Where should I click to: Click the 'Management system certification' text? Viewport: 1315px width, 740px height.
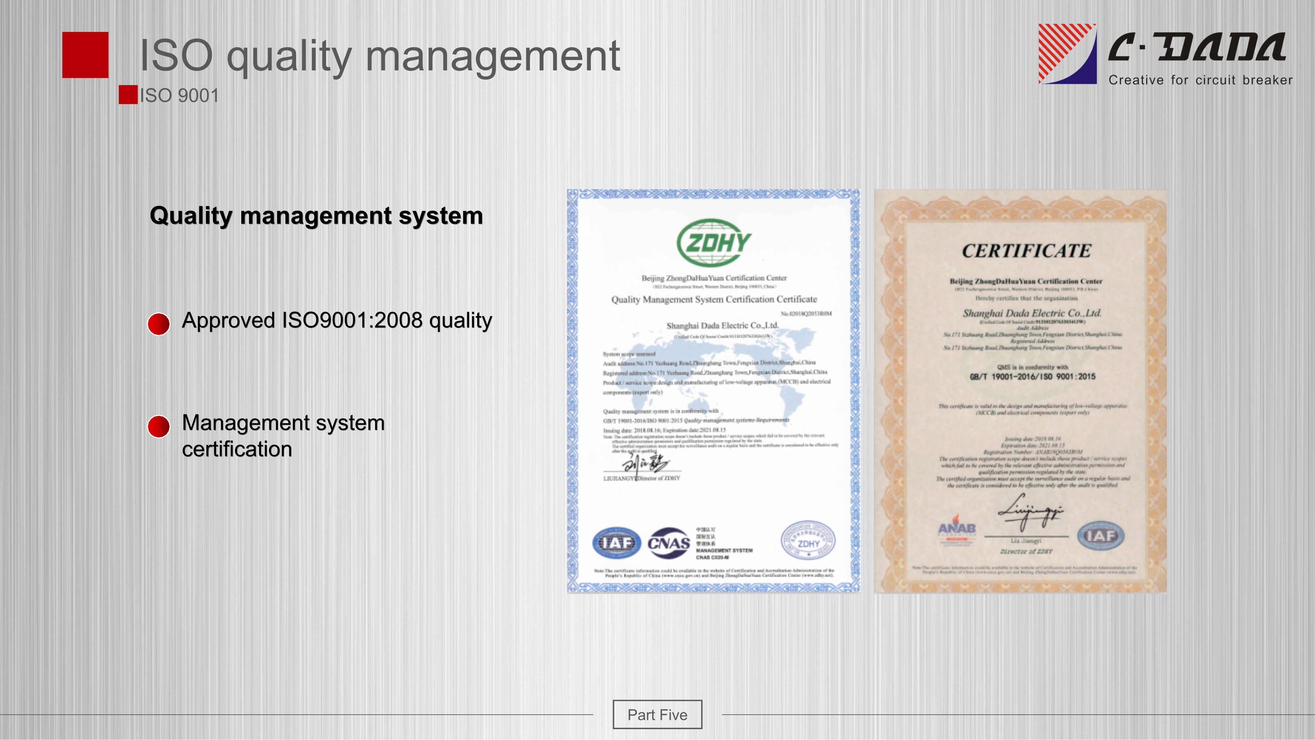tap(283, 436)
